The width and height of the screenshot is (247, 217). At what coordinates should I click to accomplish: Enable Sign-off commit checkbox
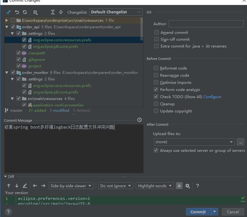tap(156, 39)
